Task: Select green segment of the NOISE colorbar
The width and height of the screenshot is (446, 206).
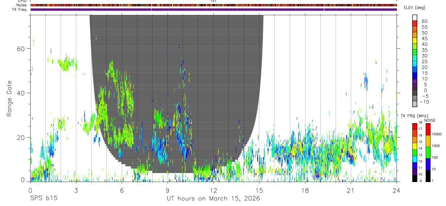Action: pos(428,153)
